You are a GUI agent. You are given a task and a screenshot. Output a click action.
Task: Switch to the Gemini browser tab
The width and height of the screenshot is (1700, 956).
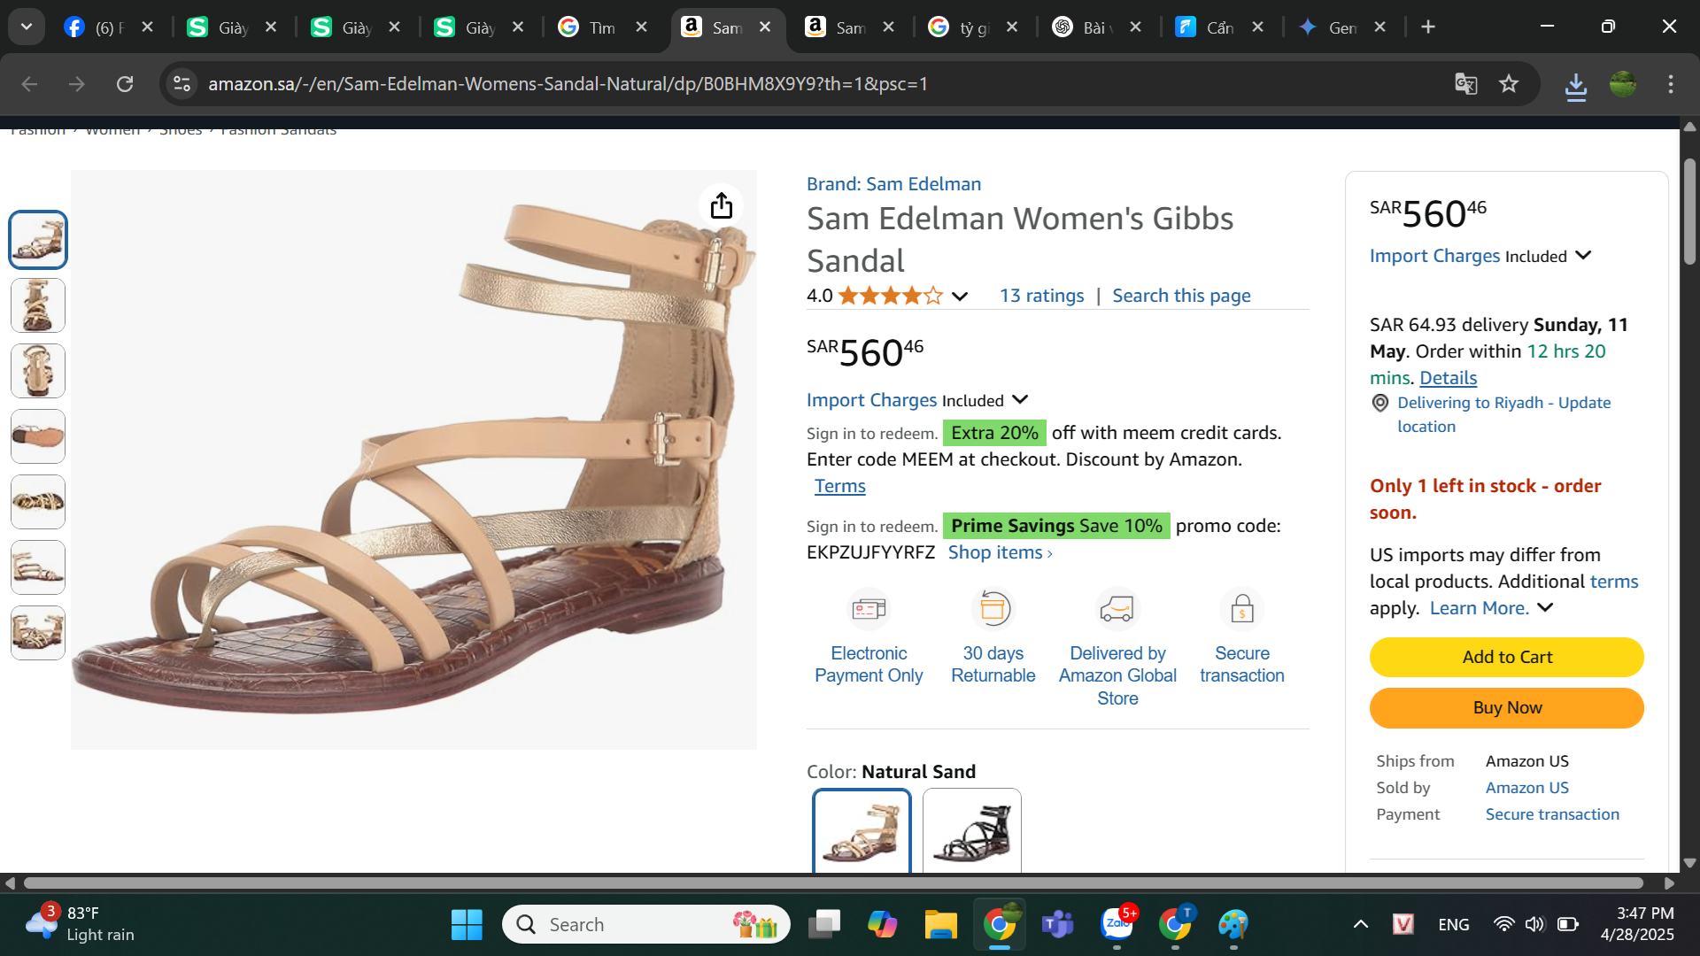point(1329,27)
